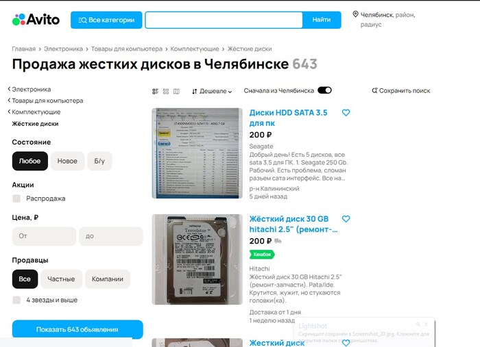Enable 4 звезды и выше checkbox
Image resolution: width=480 pixels, height=347 pixels.
[16, 300]
